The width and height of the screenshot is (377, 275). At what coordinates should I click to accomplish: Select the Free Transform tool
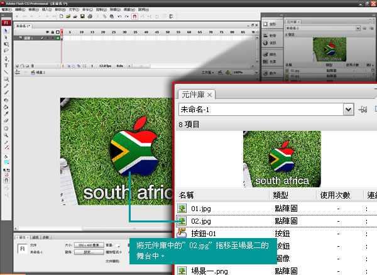pos(6,44)
